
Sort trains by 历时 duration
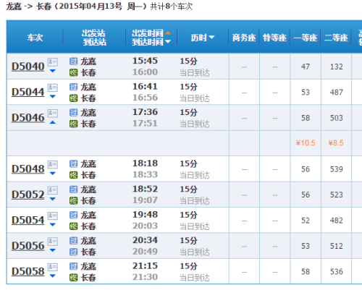click(202, 38)
